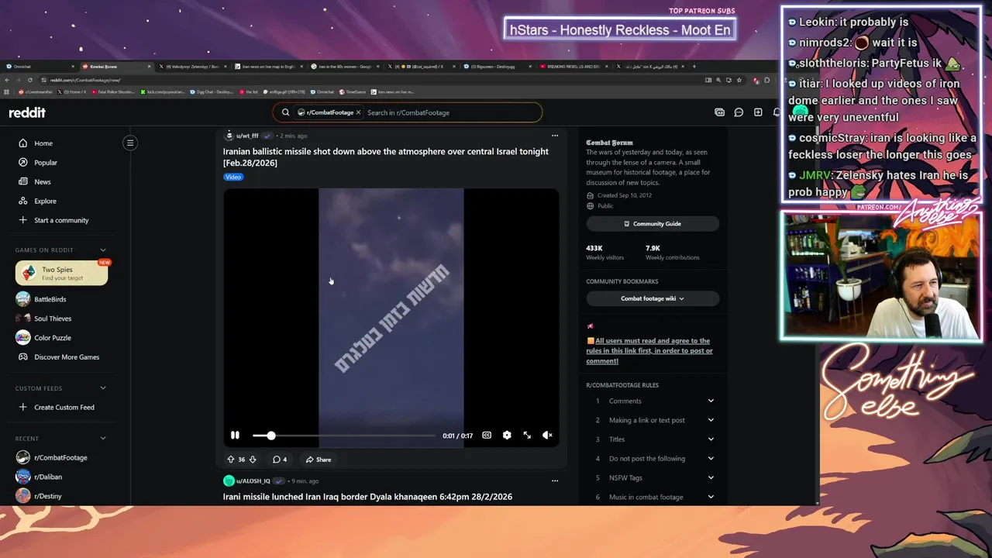Expand Combat footage wiki bookmark
The height and width of the screenshot is (558, 992).
653,298
